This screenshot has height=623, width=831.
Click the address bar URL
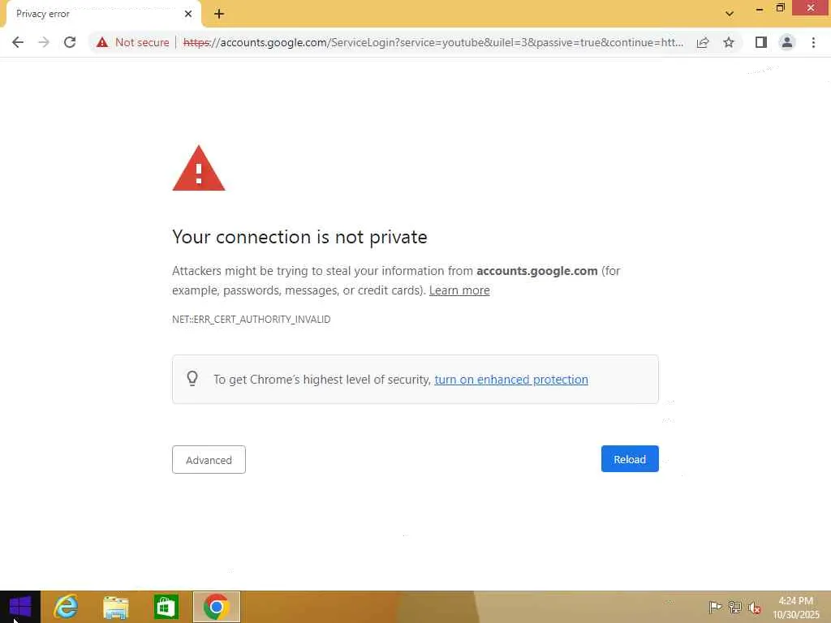tap(433, 42)
